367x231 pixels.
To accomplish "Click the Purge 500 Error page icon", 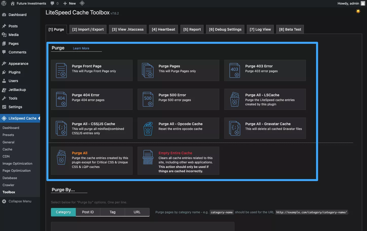I will [x=148, y=99].
